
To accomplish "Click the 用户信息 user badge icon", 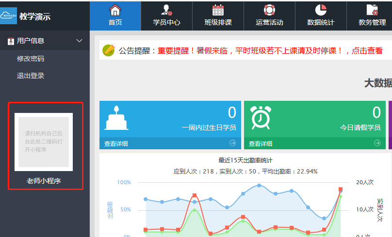I will coord(11,41).
